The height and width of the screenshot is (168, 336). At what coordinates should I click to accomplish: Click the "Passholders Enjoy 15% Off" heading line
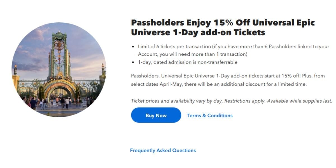pyautogui.click(x=223, y=22)
